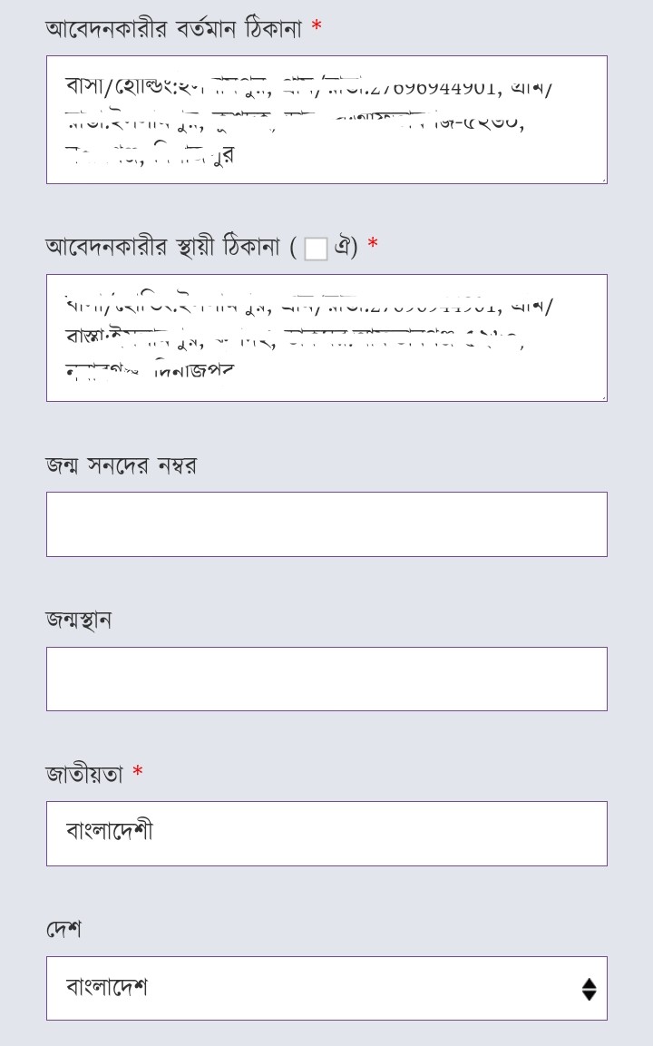Click red asterisk beside জাতীয়তা label
Screen dimensions: 653x1046
click(138, 772)
